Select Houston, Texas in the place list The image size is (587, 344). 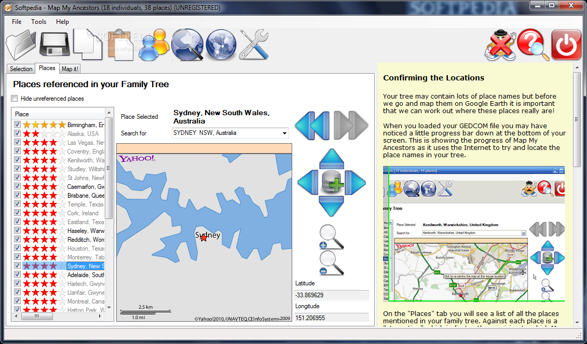(86, 248)
